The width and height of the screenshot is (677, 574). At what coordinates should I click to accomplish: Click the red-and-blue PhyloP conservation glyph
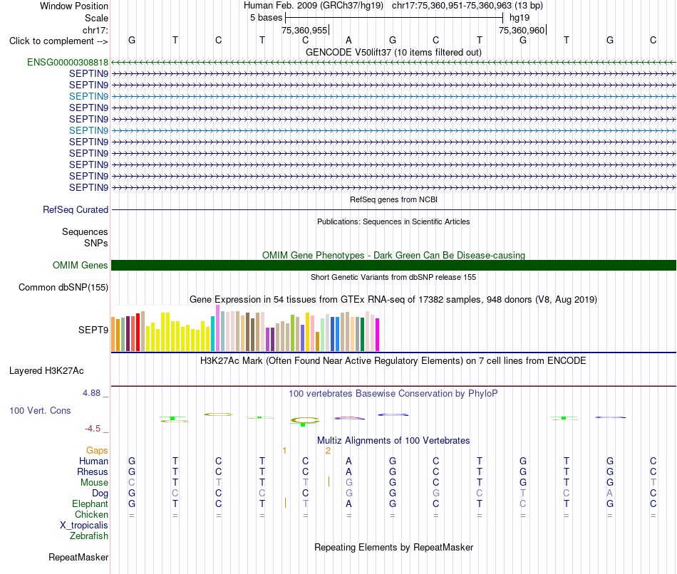click(349, 418)
